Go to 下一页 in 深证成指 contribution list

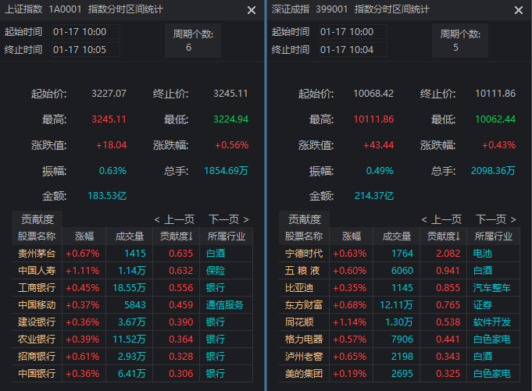[496, 219]
